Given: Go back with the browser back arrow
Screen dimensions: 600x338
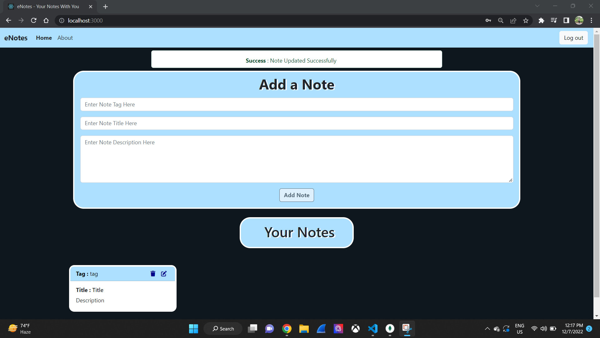Looking at the screenshot, I should [x=8, y=20].
